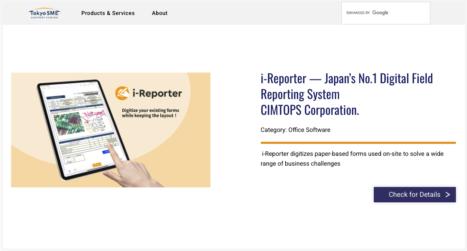The image size is (467, 251).
Task: Click the CIMTOPS Corporation company name
Action: 310,110
